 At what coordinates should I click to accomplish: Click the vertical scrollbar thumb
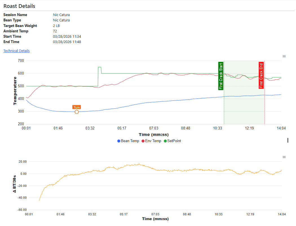pos(288,140)
